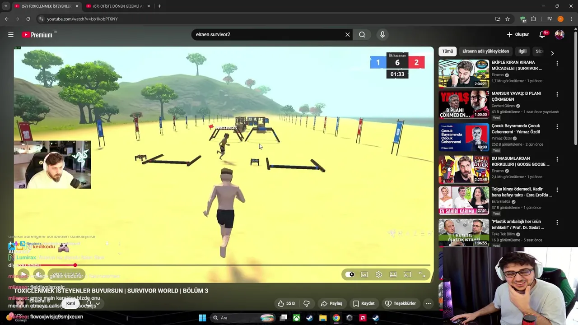This screenshot has height=325, width=578.
Task: Toggle the autoplay switch in the player
Action: [x=350, y=274]
